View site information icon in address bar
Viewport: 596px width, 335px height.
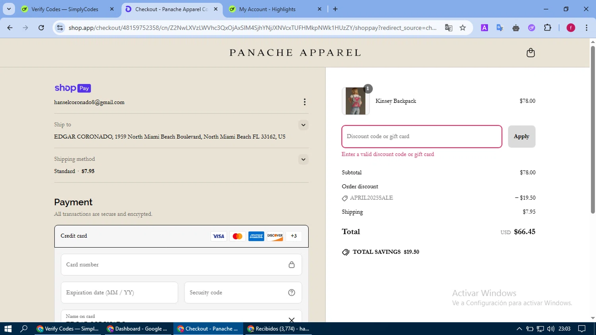(x=60, y=27)
